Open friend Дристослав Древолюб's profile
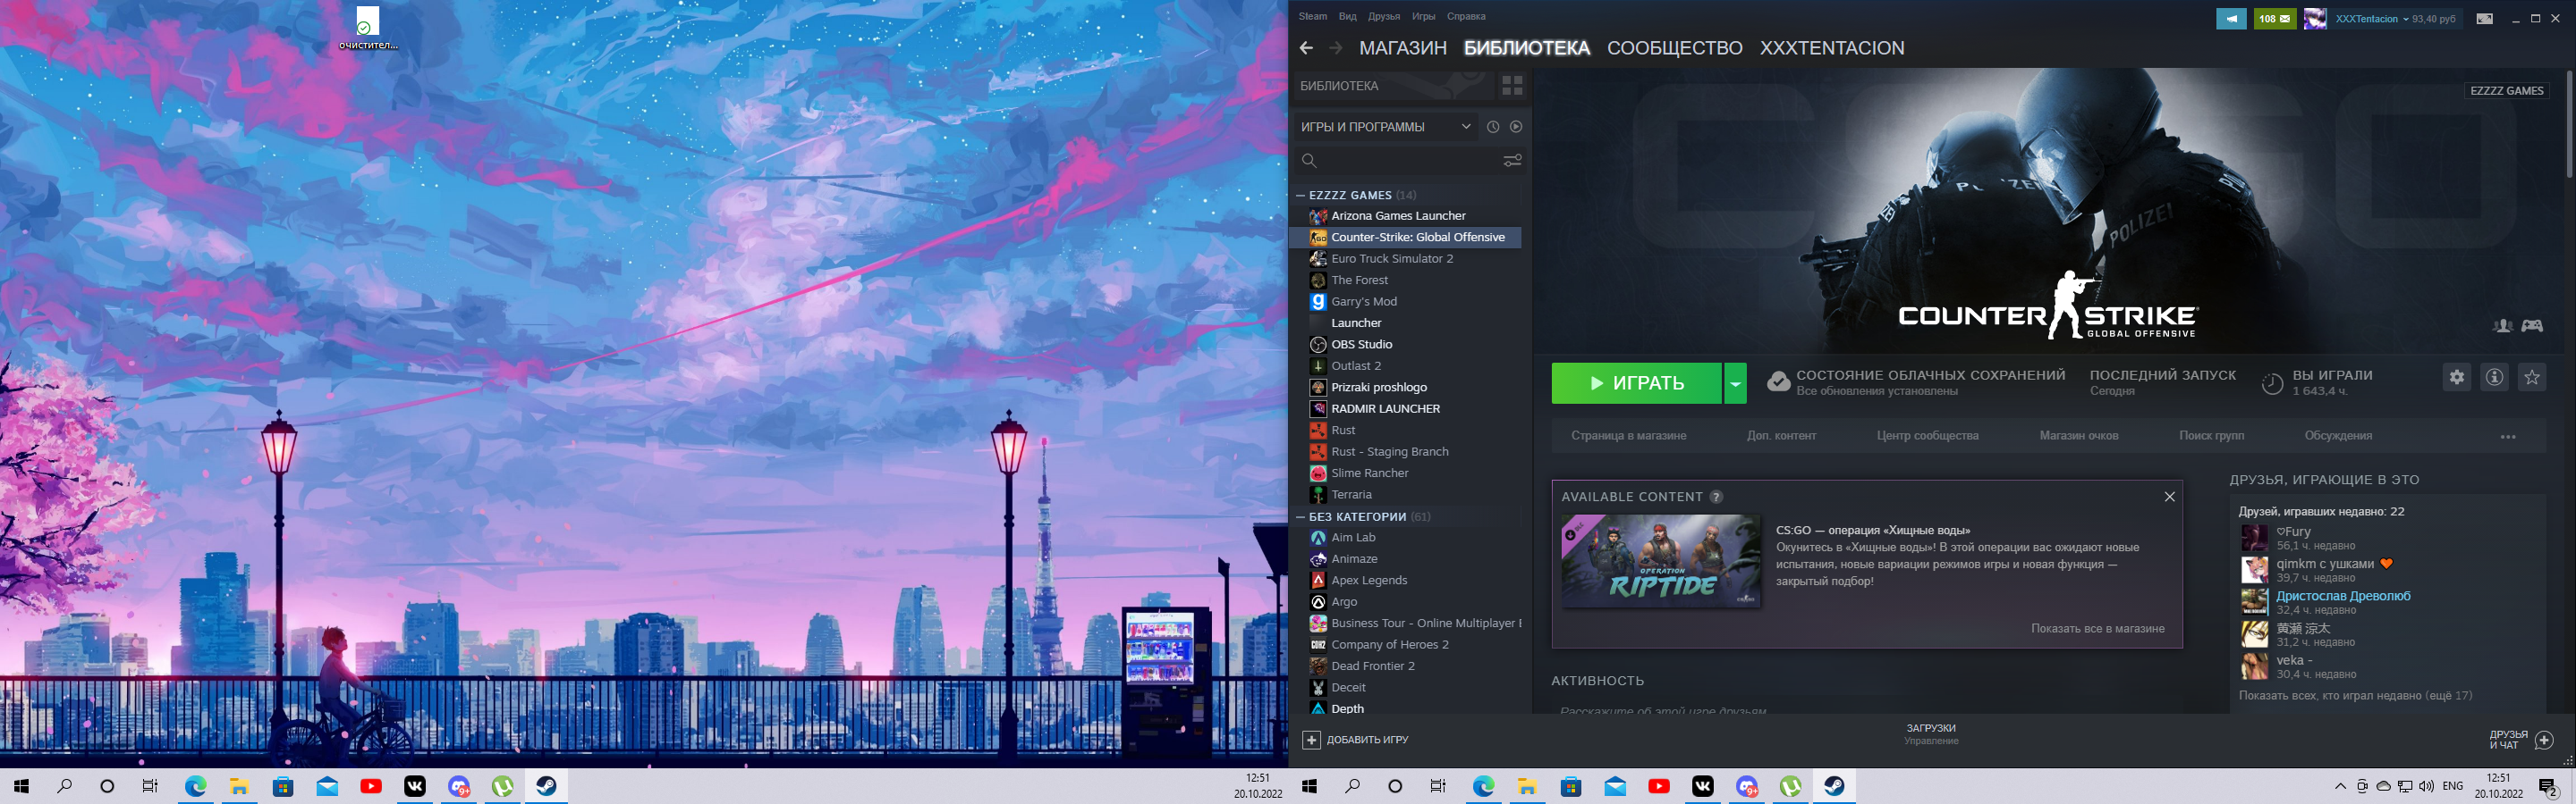Image resolution: width=2576 pixels, height=804 pixels. 2343,596
